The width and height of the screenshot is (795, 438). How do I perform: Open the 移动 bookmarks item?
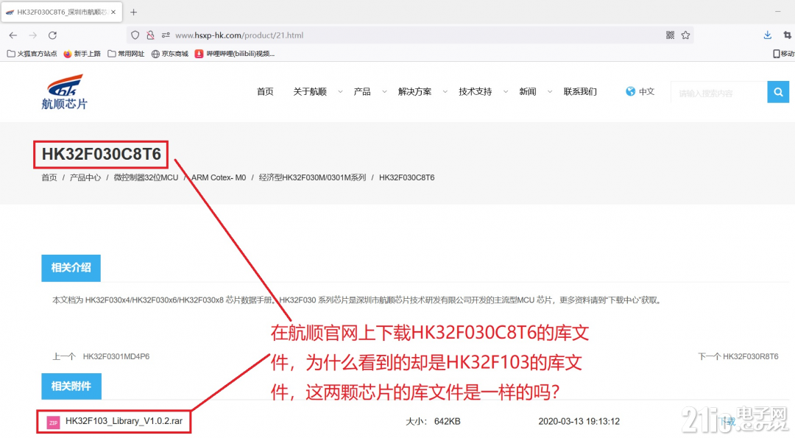(x=784, y=54)
